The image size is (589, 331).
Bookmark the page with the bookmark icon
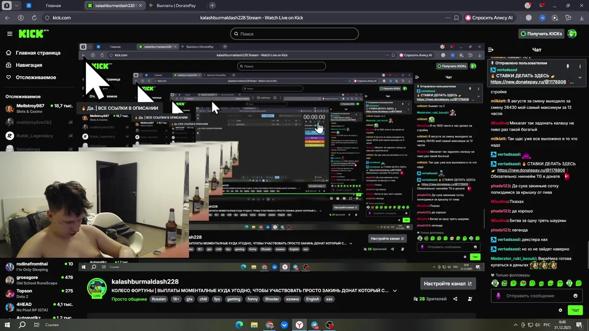click(x=456, y=18)
